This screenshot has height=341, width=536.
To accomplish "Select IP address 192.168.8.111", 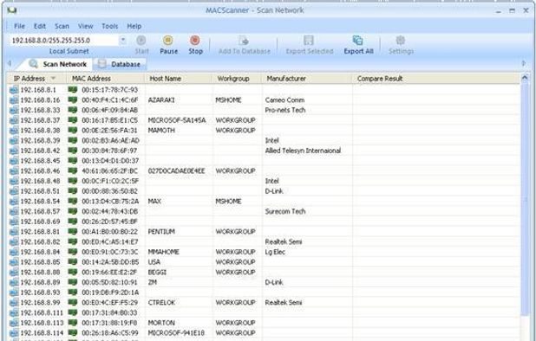I will 42,312.
